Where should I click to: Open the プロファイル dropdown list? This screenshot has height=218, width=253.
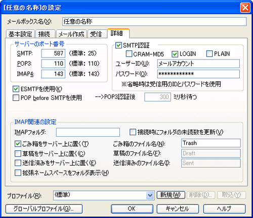tap(150, 195)
